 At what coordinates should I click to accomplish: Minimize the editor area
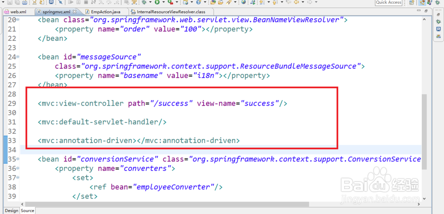(419, 12)
